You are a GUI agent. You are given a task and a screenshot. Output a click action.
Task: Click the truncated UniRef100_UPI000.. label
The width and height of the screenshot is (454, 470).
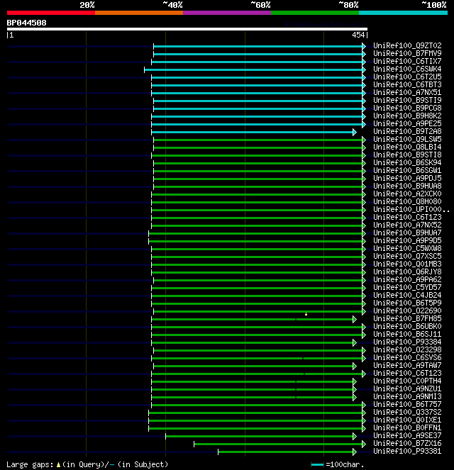pyautogui.click(x=411, y=209)
